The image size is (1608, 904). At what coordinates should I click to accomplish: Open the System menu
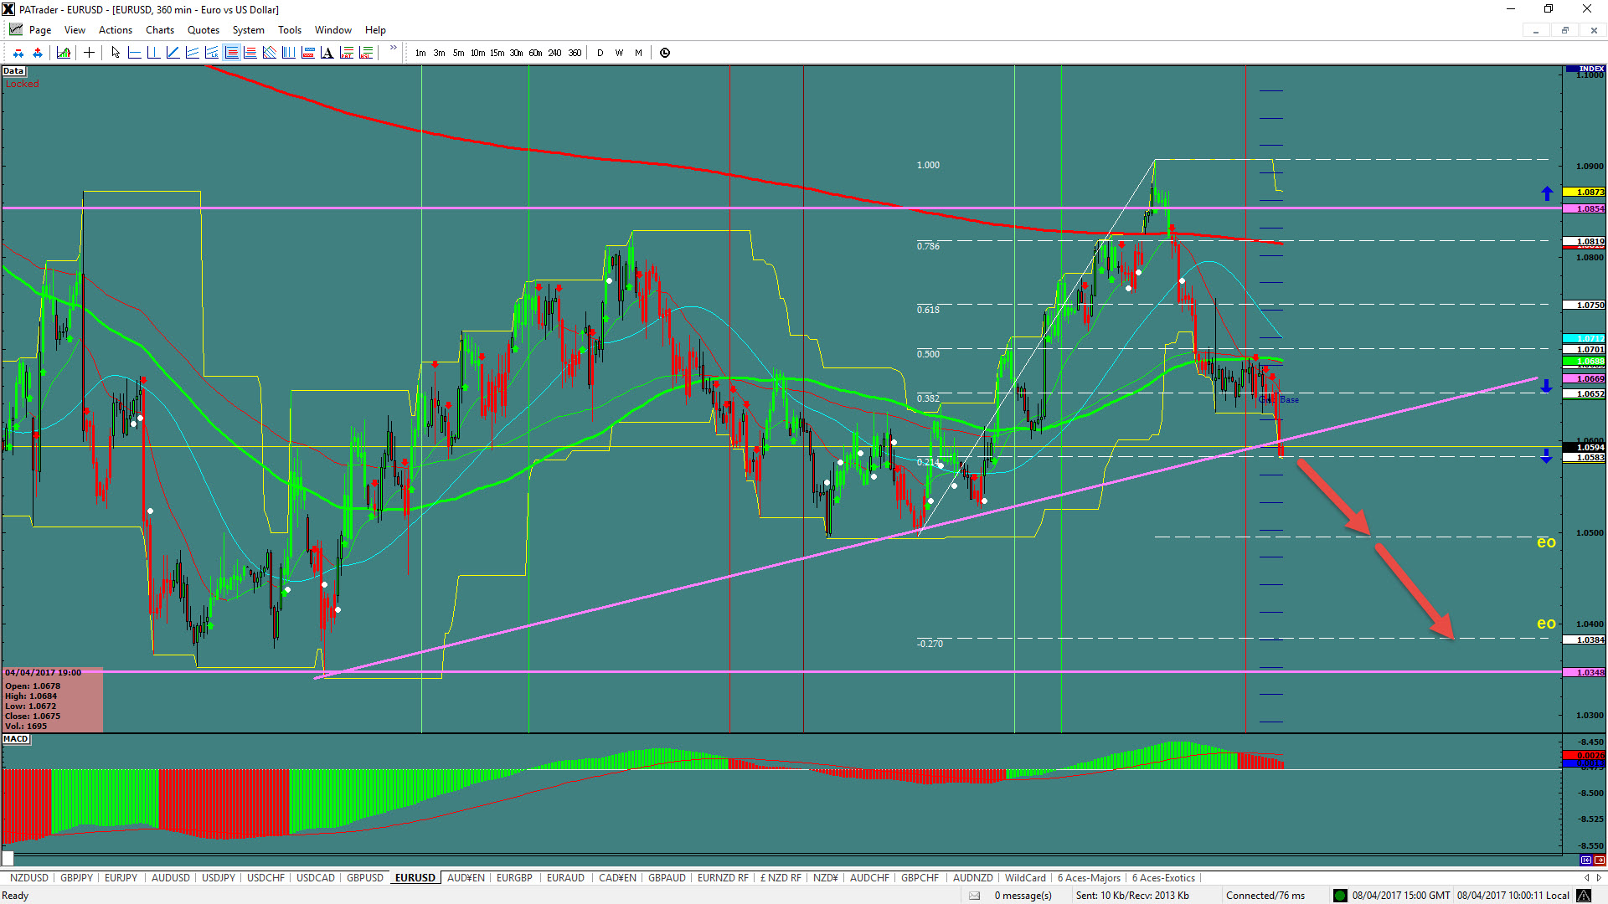(249, 30)
